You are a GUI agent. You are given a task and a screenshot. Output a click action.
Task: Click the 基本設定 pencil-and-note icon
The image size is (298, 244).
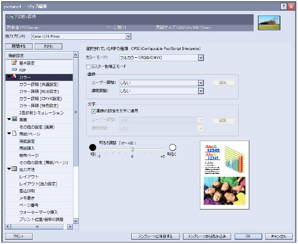[x=14, y=63]
